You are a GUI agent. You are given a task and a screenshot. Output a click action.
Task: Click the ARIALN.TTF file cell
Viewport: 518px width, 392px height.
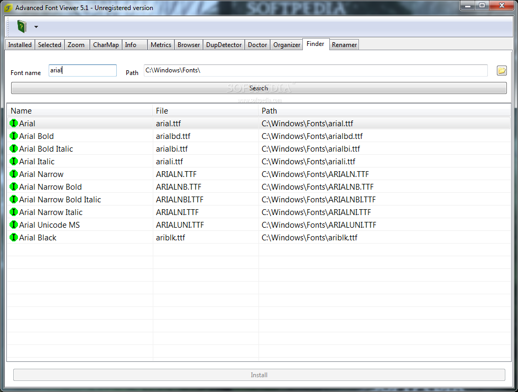(176, 174)
